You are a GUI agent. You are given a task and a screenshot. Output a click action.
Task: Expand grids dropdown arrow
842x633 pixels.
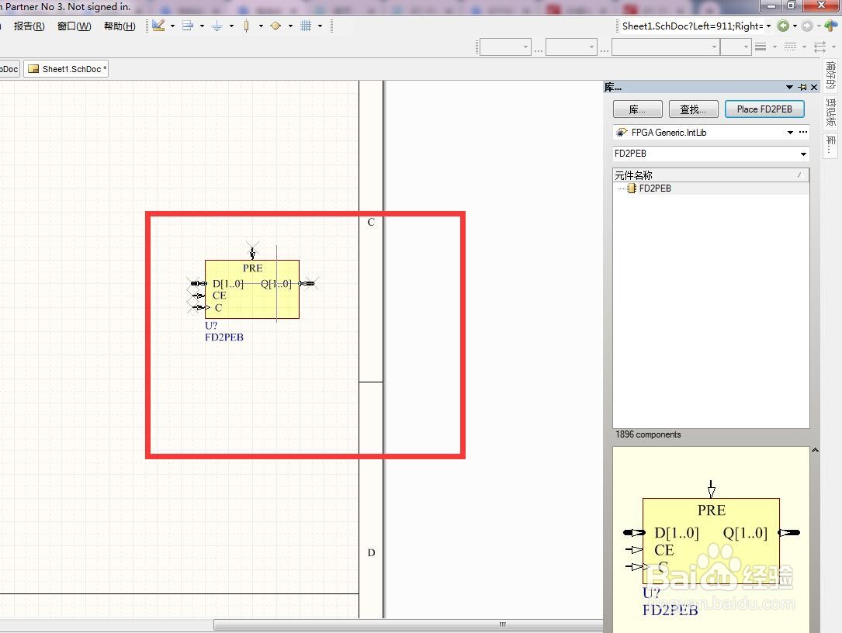coord(320,26)
